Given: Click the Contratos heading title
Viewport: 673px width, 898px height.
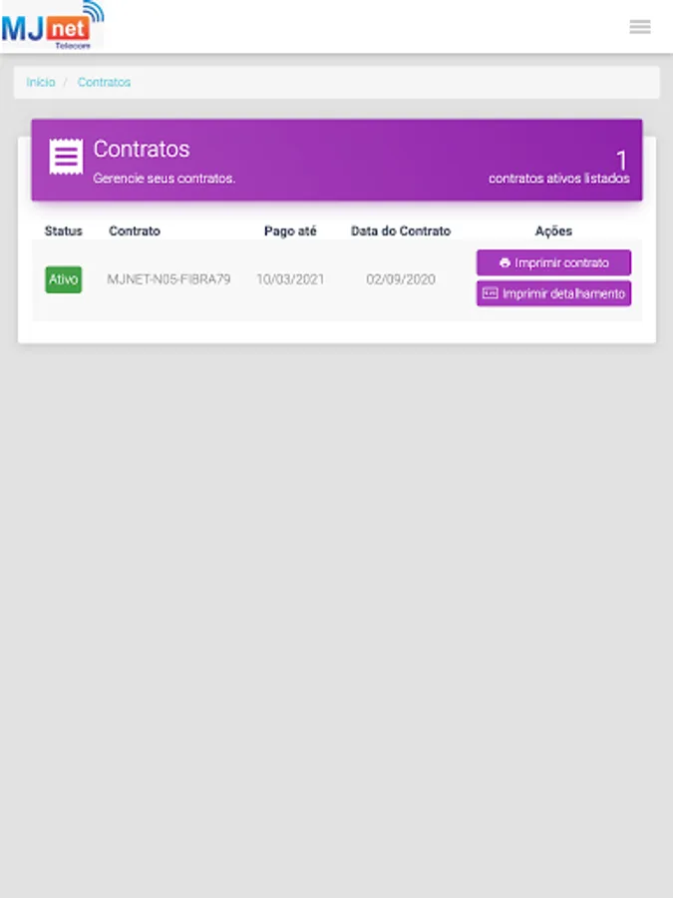Looking at the screenshot, I should (142, 149).
